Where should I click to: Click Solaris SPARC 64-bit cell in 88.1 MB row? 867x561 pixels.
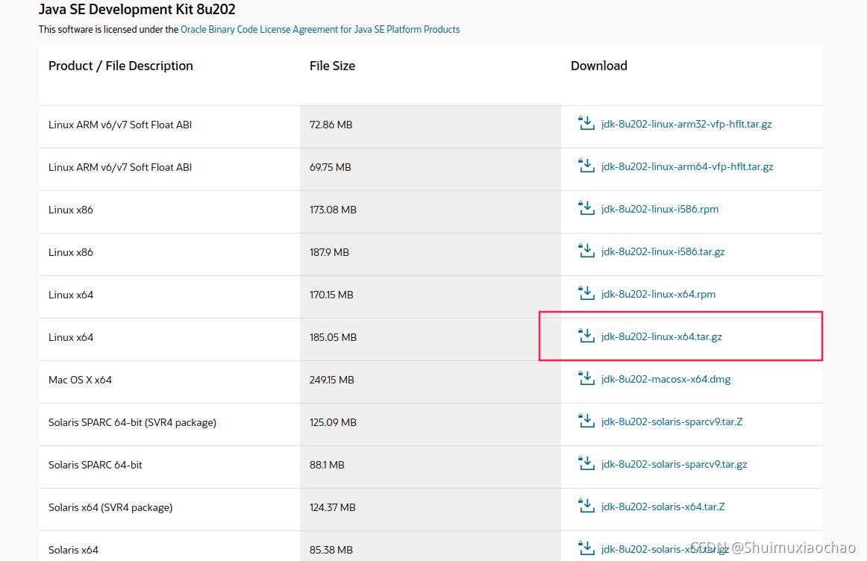[x=169, y=467]
